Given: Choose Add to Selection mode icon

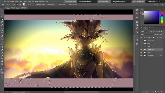Looking at the screenshot, I should point(17,5).
